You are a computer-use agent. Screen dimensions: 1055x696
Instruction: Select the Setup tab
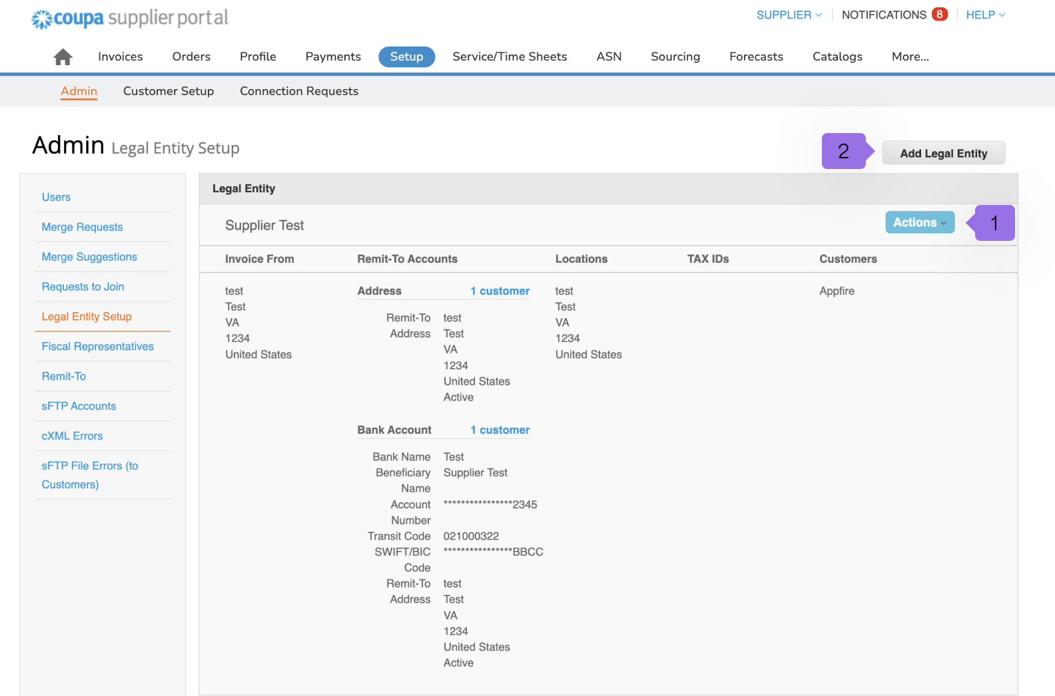click(406, 57)
